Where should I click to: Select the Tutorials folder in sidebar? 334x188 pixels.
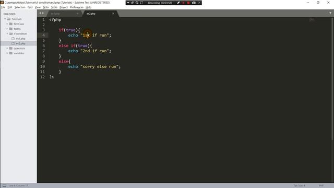[17, 19]
